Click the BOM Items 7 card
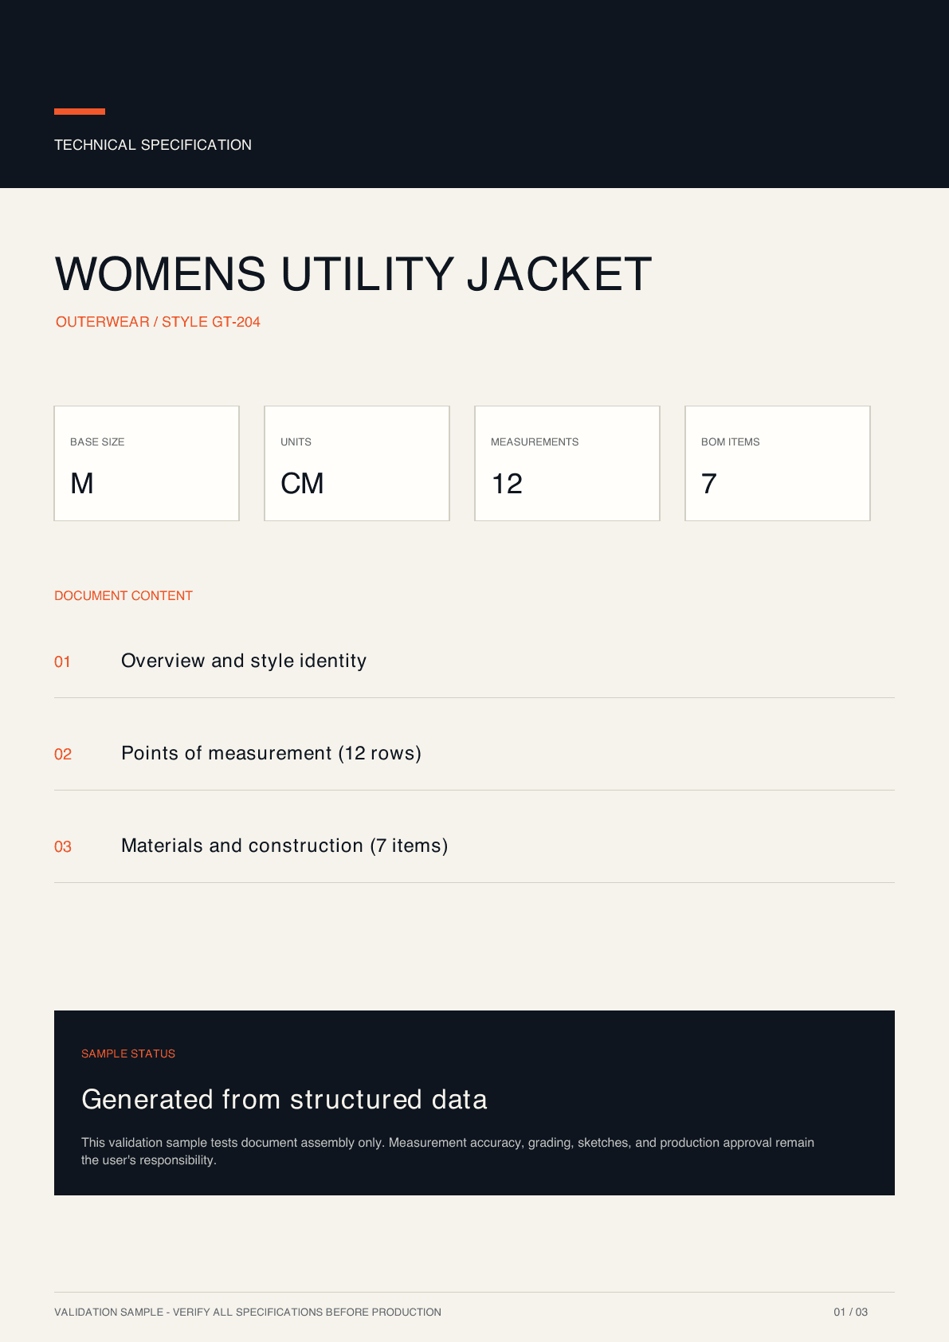Image resolution: width=949 pixels, height=1342 pixels. 778,464
